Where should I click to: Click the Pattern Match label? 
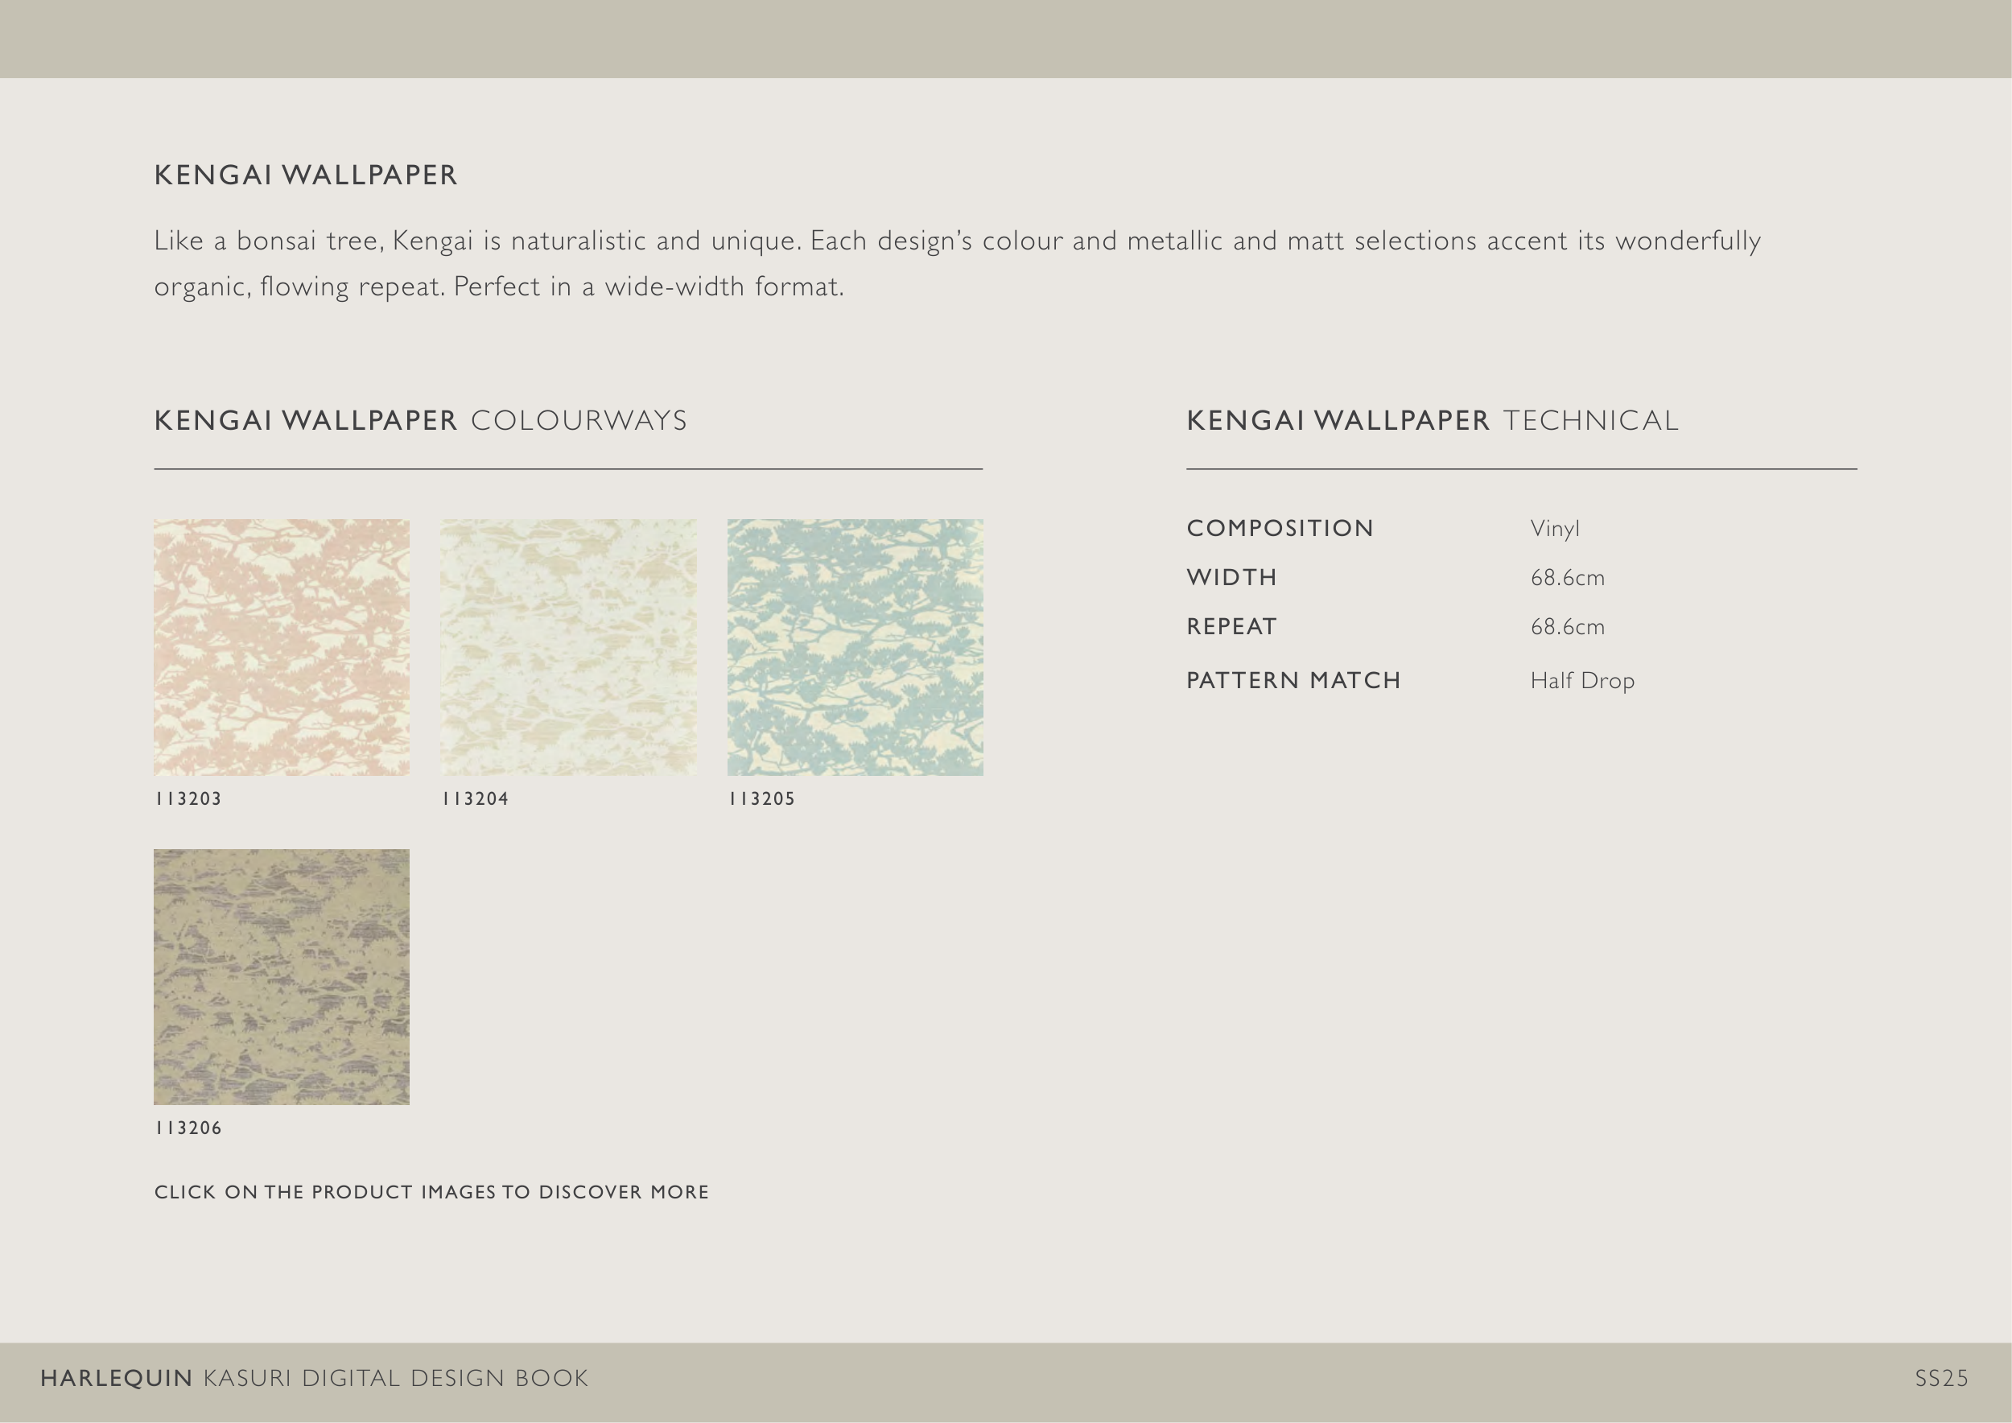click(1293, 681)
